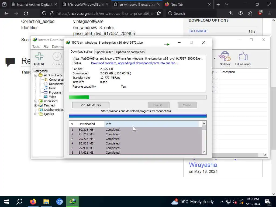This screenshot has width=276, height=207.
Task: Collapse the All Downloads tree node
Action: point(36,75)
